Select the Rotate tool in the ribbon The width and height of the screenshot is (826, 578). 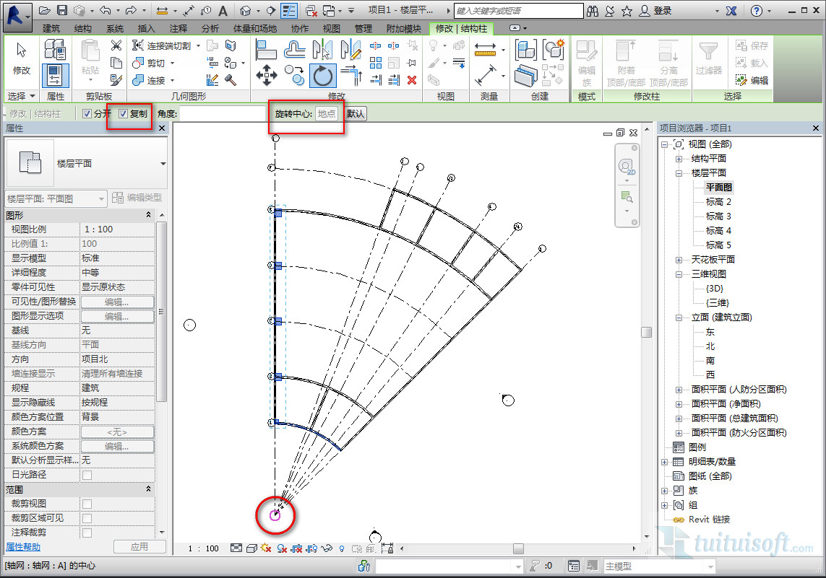pyautogui.click(x=322, y=75)
